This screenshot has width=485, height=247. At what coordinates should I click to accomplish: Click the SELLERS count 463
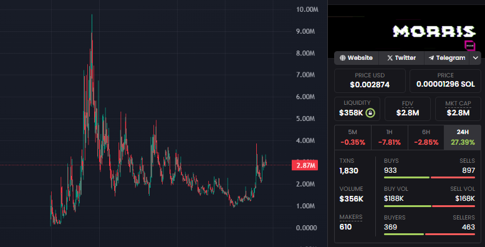point(468,227)
